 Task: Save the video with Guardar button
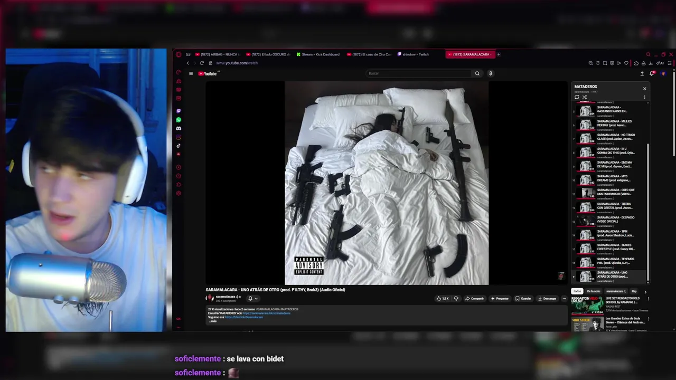pos(523,298)
